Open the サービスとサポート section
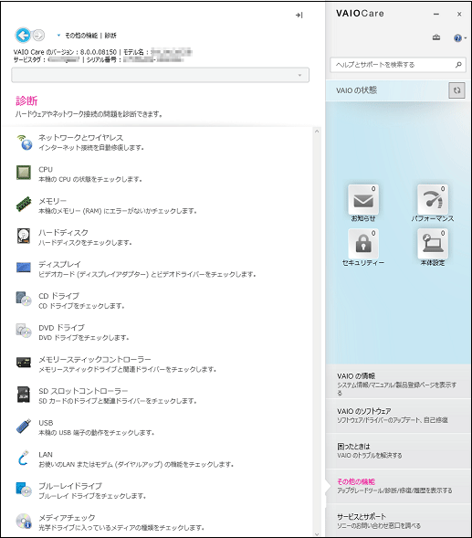Image resolution: width=472 pixels, height=538 pixels. (x=398, y=521)
